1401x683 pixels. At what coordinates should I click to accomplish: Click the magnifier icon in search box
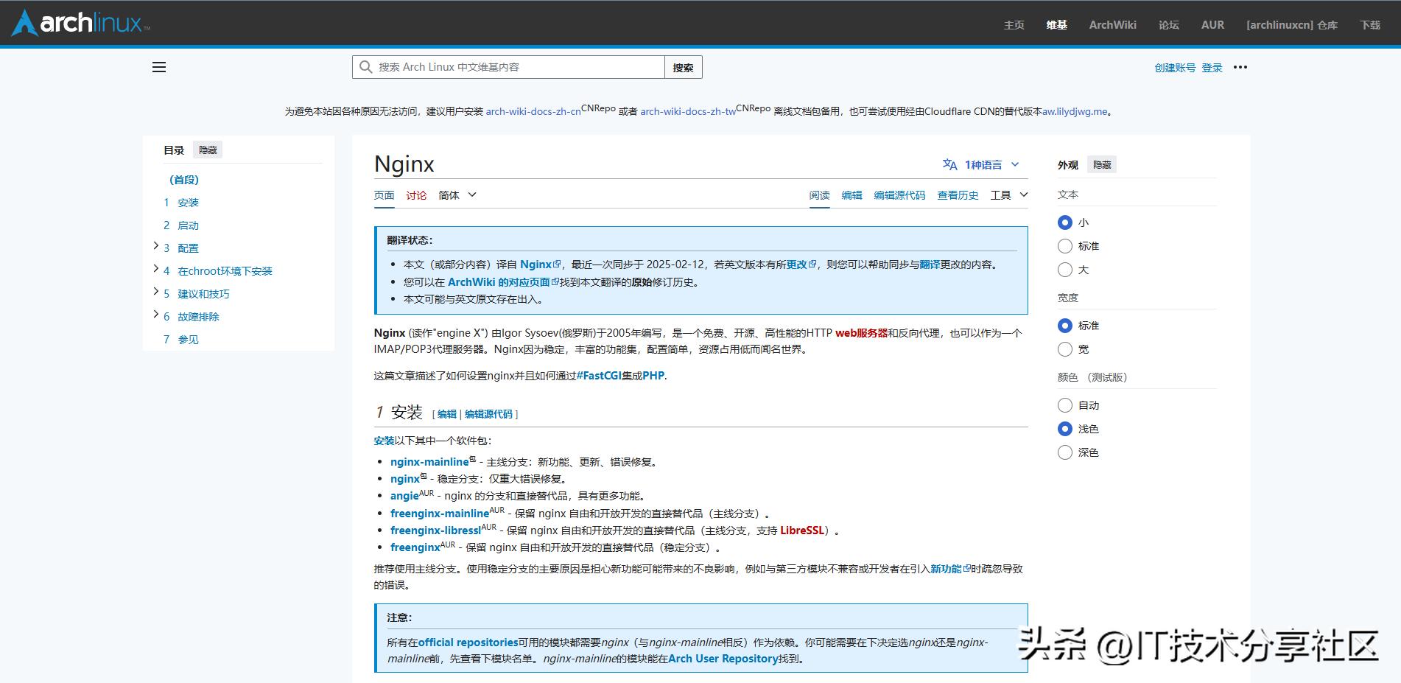click(x=365, y=67)
